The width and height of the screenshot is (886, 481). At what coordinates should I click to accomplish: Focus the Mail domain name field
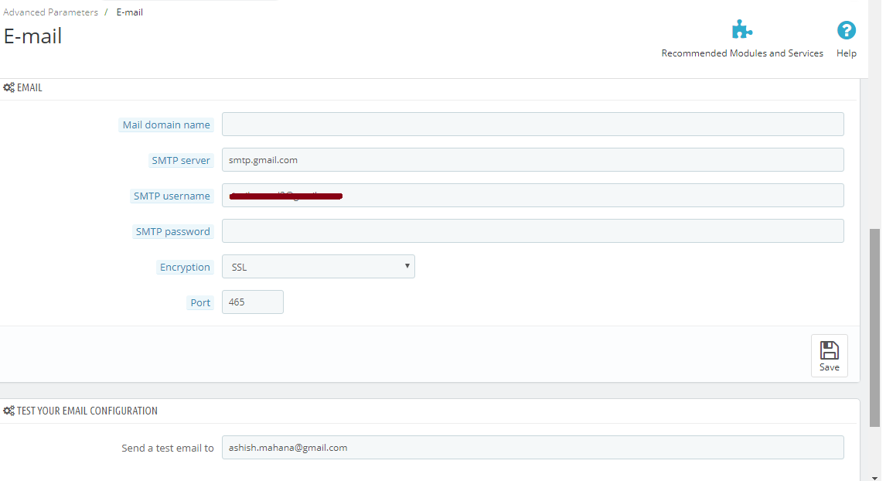tap(533, 125)
